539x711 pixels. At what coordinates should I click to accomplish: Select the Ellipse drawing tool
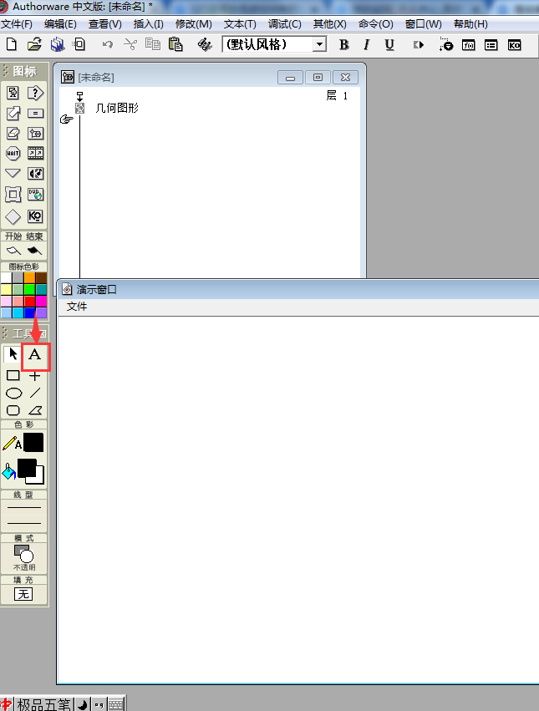coord(13,393)
